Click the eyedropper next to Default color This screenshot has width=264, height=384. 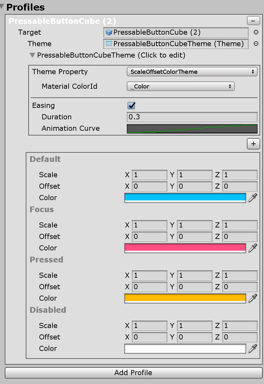point(253,198)
